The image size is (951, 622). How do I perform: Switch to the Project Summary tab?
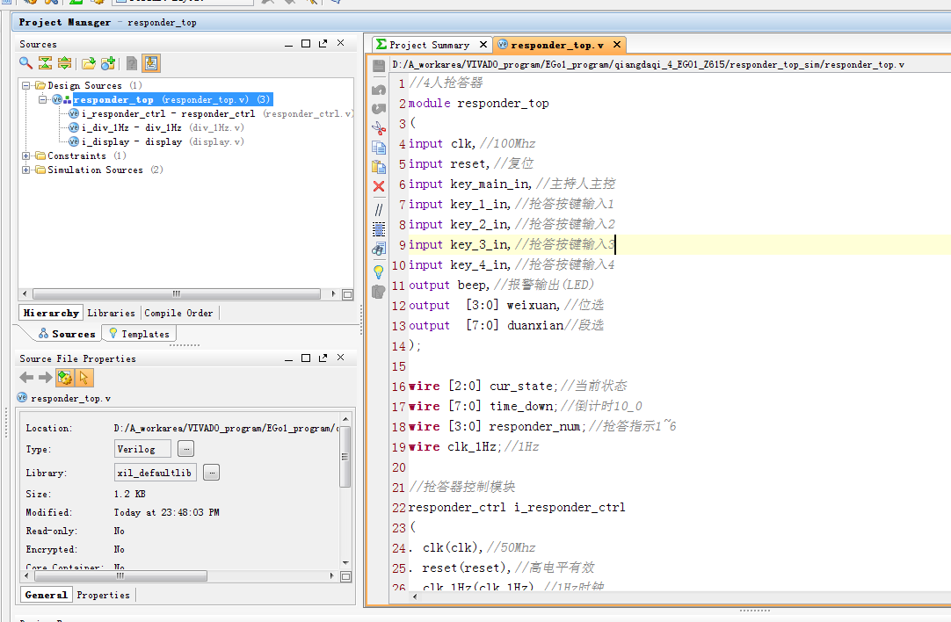[x=429, y=45]
